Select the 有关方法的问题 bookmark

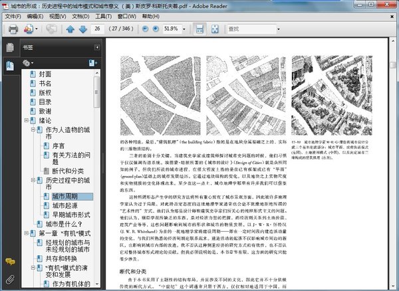pos(71,158)
